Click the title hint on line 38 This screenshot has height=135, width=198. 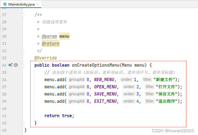pyautogui.click(x=150, y=94)
